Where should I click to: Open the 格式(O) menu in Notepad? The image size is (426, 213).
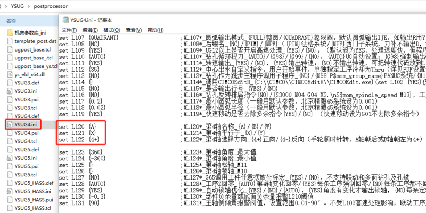[112, 30]
